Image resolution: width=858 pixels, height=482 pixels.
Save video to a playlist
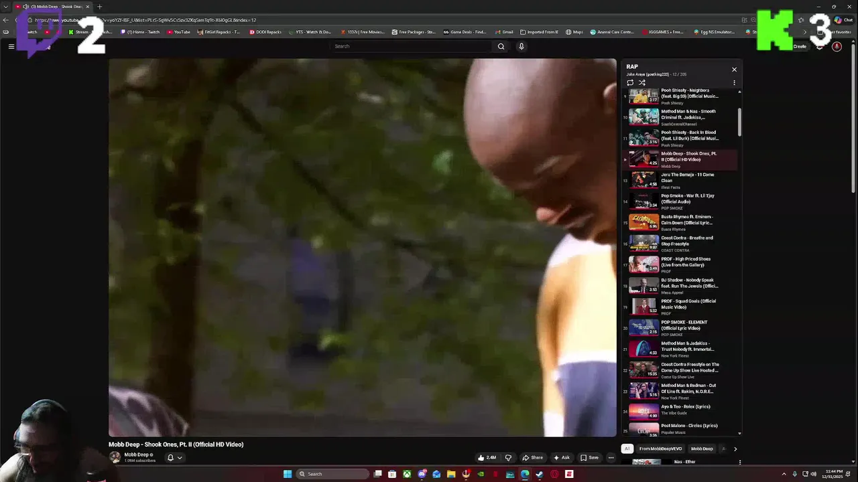(x=590, y=458)
